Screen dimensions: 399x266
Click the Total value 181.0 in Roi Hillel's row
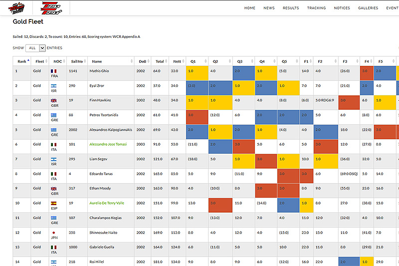click(158, 262)
